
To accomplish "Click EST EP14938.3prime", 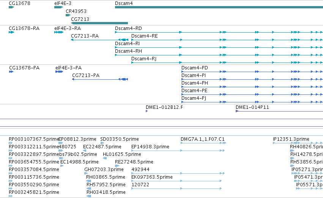I will 150,147.
